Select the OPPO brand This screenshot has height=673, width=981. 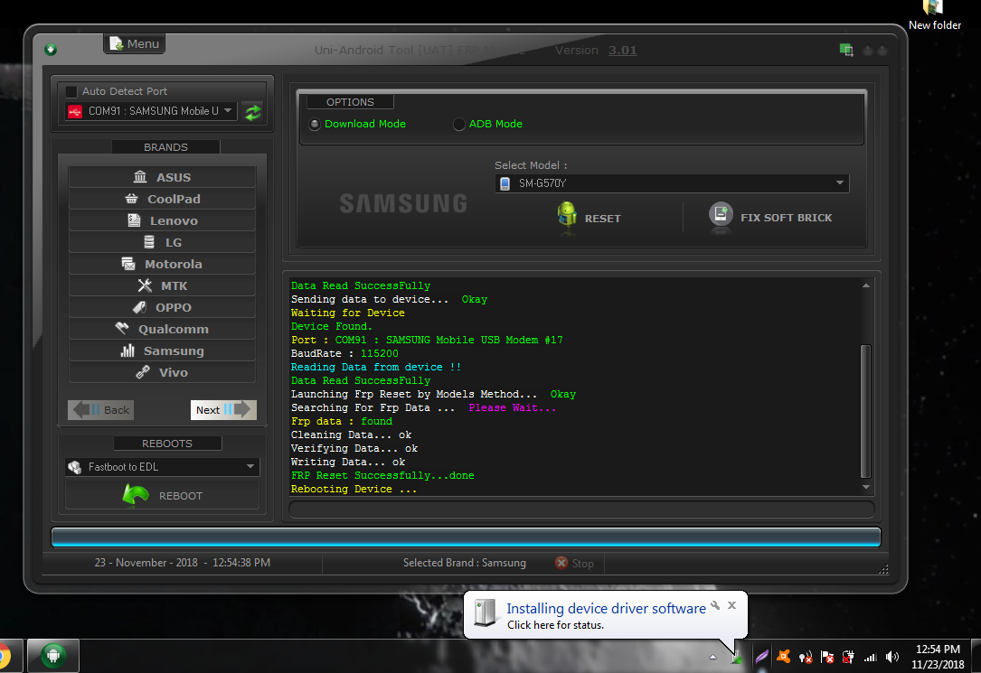(x=162, y=307)
